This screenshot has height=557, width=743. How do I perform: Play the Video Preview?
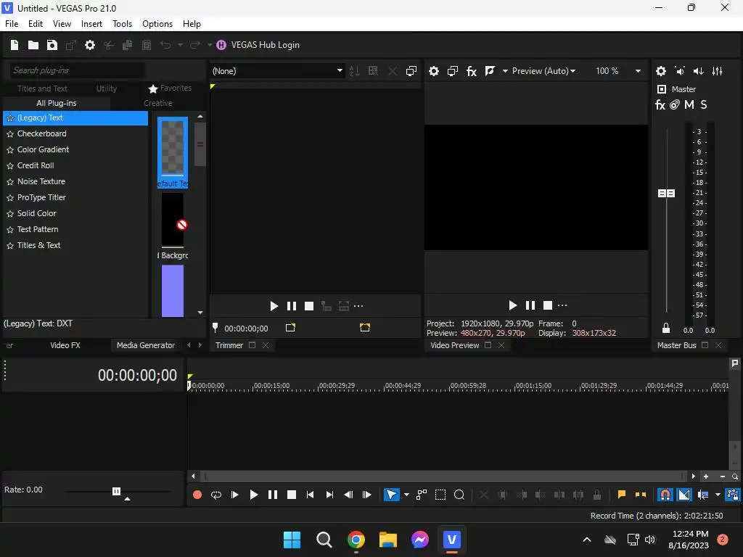click(512, 305)
